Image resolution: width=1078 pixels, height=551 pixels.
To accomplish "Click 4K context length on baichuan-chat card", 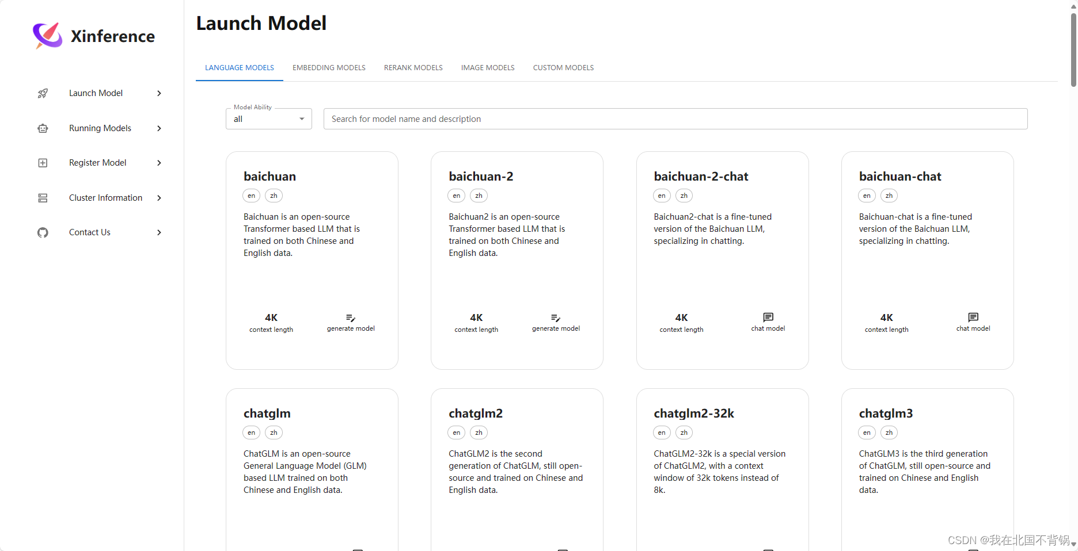I will [886, 323].
